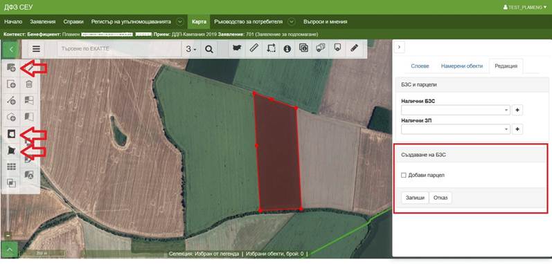
Task: Choose the rectangle selection tool
Action: pyautogui.click(x=271, y=48)
